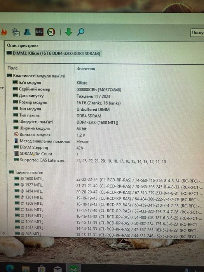Open Microsoft Edge from the taskbar
This screenshot has height=272, width=204.
tap(10, 269)
